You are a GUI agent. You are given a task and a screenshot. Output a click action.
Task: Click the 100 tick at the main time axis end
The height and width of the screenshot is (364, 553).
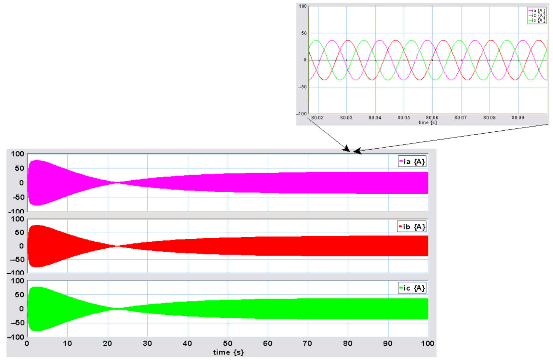tap(427, 343)
